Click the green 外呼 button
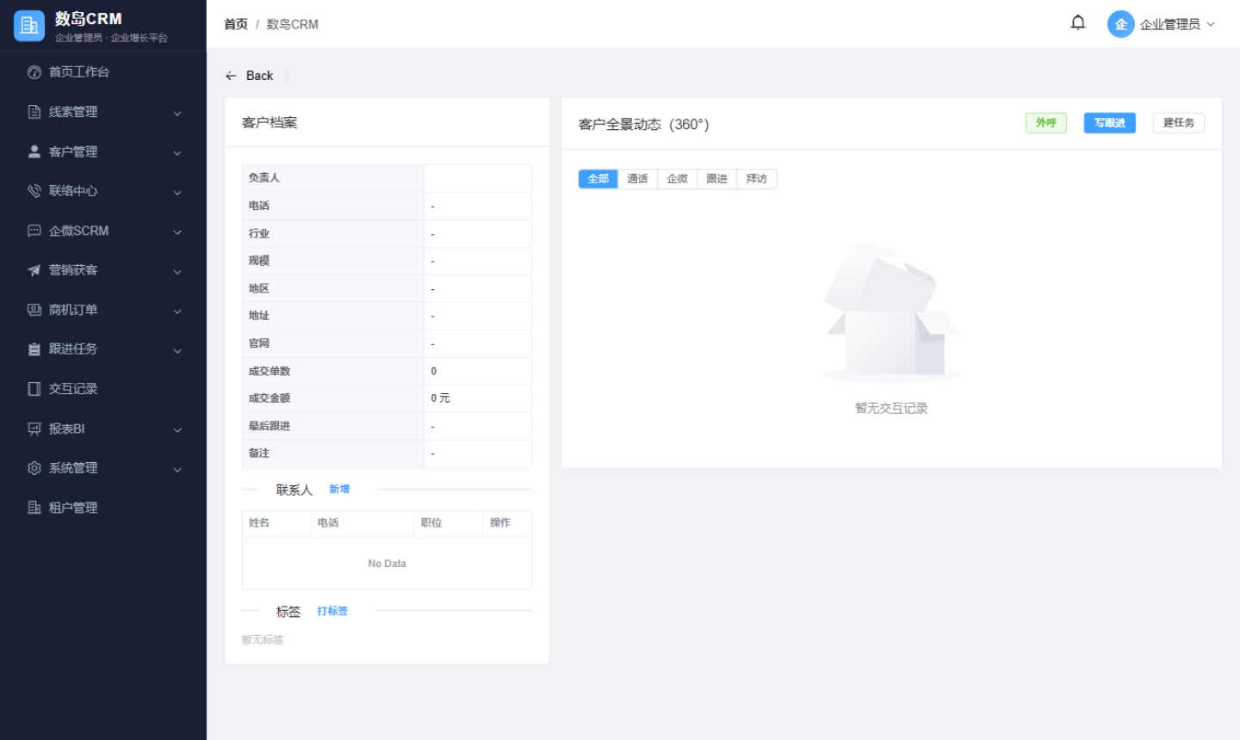Image resolution: width=1240 pixels, height=740 pixels. click(1046, 123)
